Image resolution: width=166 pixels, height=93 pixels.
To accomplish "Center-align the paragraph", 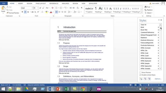I will click(59, 12).
